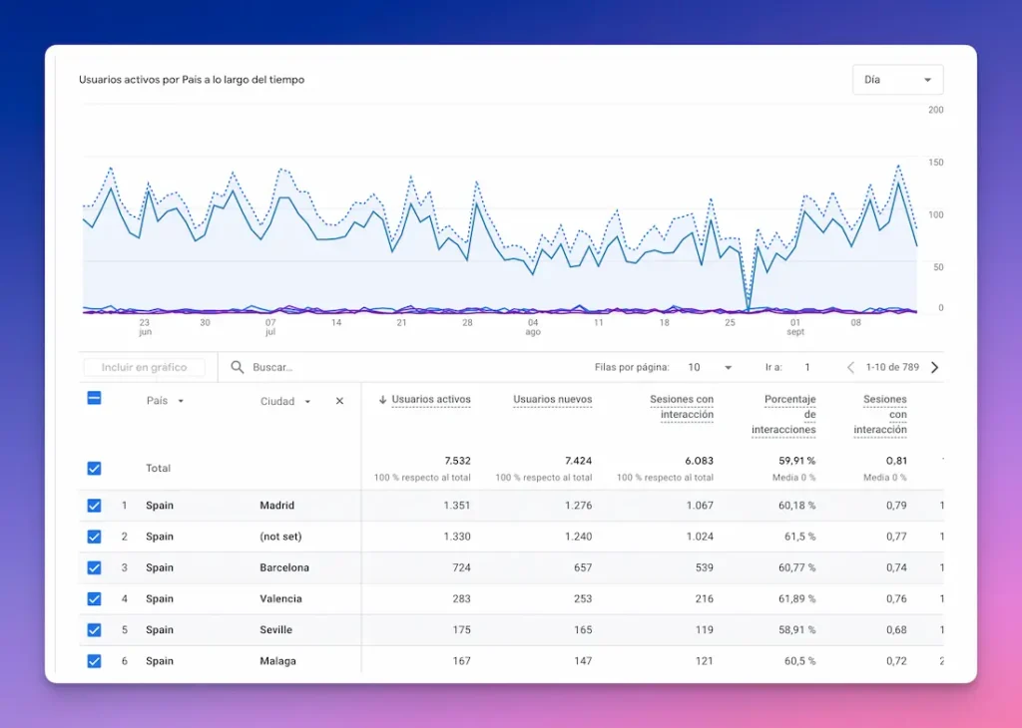Image resolution: width=1022 pixels, height=728 pixels.
Task: Uncheck the Seville row checkbox
Action: tap(93, 629)
